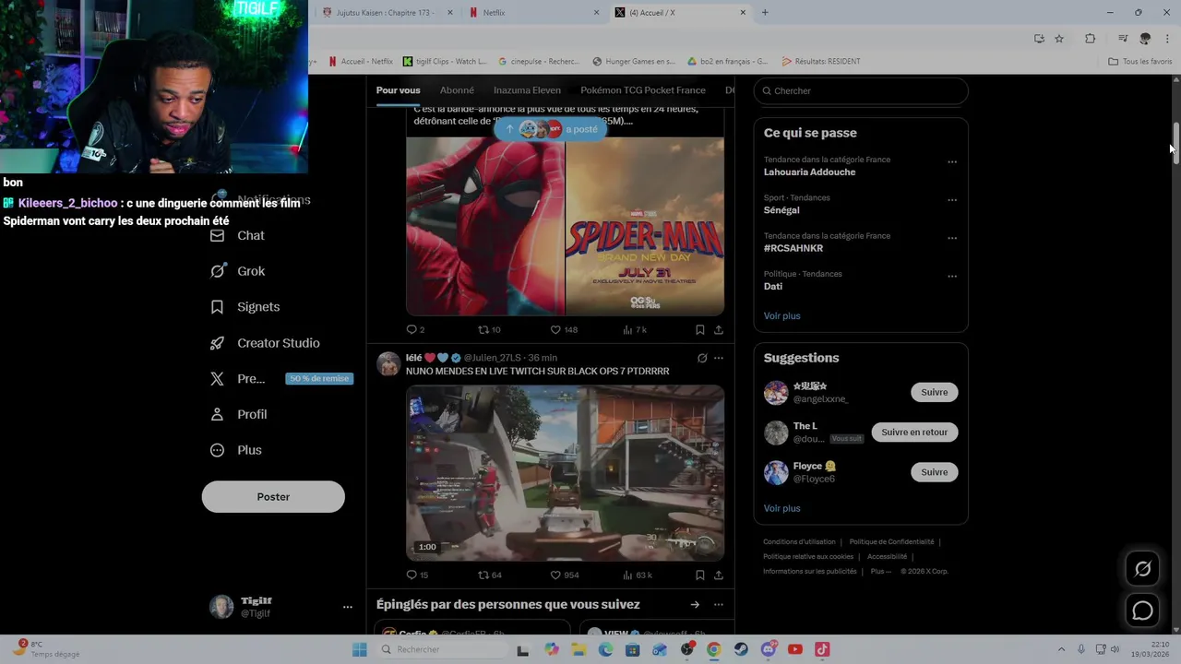Follow the Floyce account
The image size is (1181, 664).
click(934, 472)
